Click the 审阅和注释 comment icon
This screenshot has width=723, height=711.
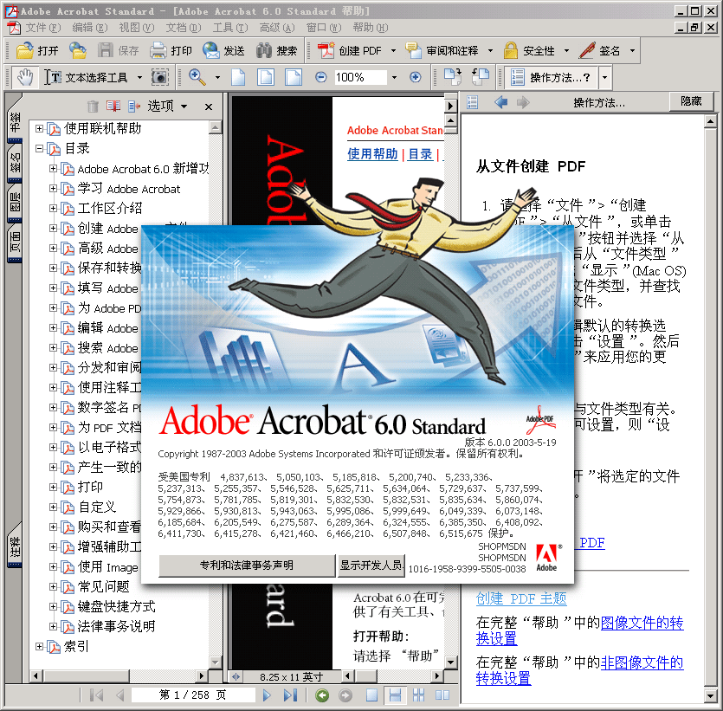click(413, 50)
